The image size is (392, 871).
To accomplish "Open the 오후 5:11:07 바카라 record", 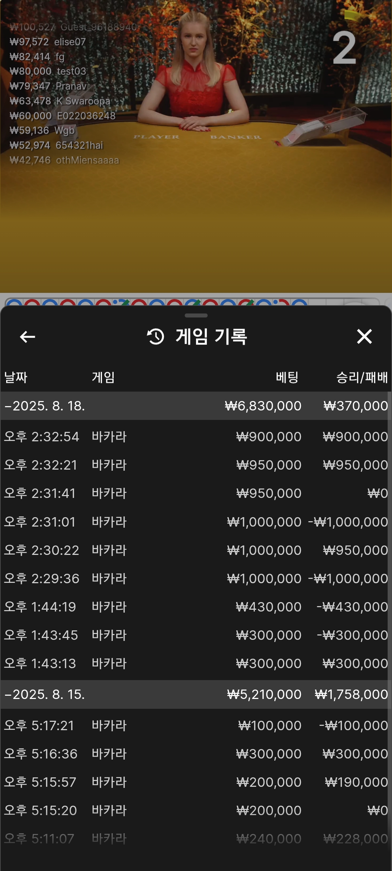I will click(196, 838).
